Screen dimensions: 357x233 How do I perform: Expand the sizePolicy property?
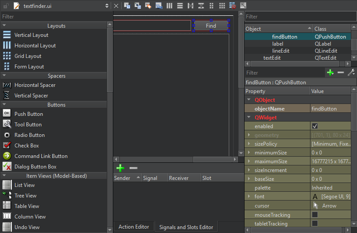249,144
